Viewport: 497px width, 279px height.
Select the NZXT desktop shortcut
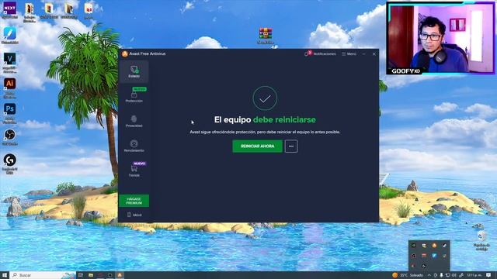tap(10, 10)
